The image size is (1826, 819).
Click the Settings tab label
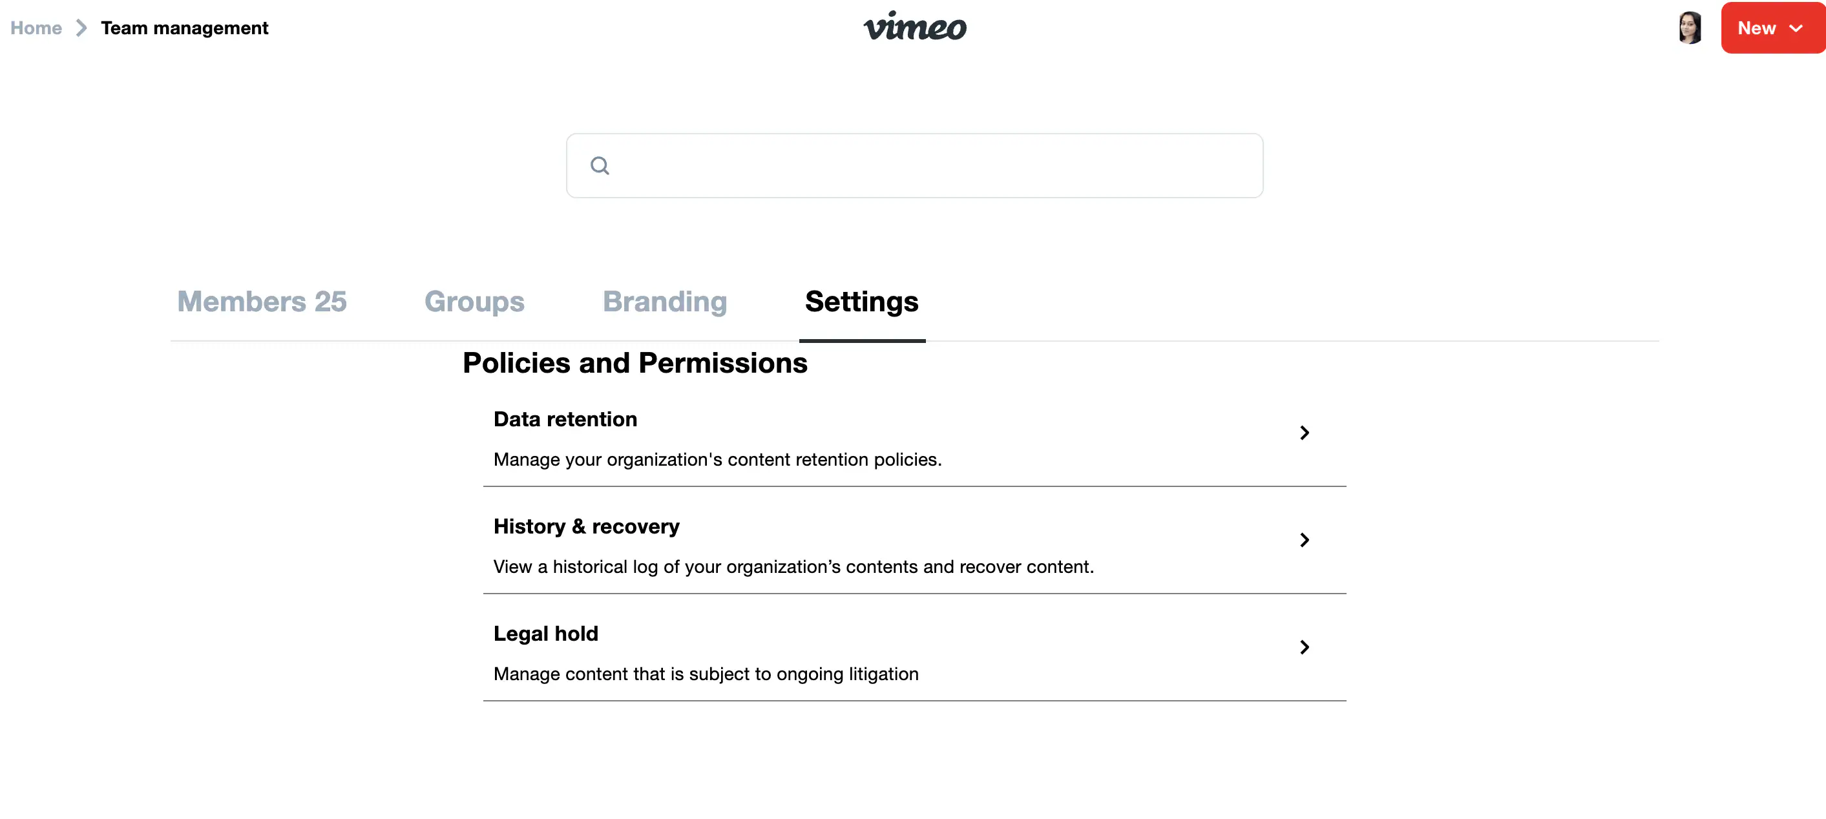point(862,301)
